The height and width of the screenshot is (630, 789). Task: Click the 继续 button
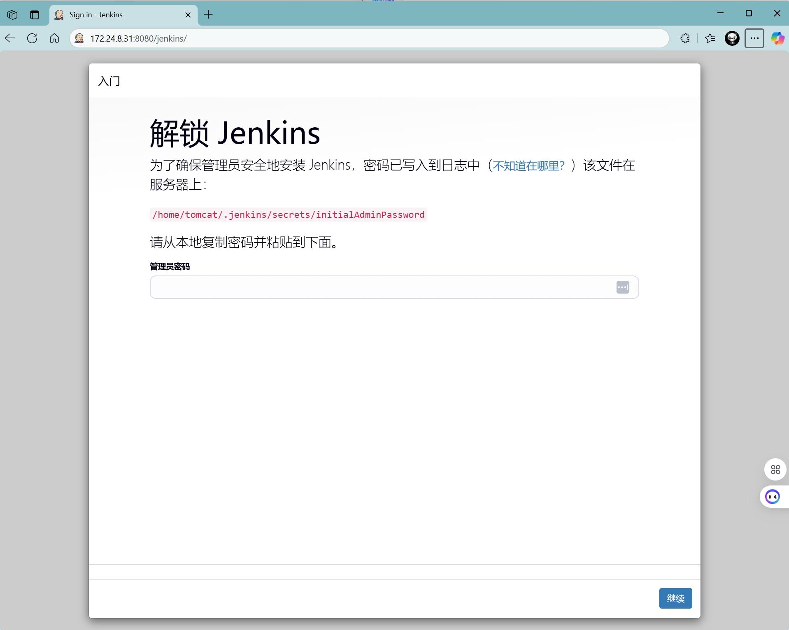click(675, 598)
